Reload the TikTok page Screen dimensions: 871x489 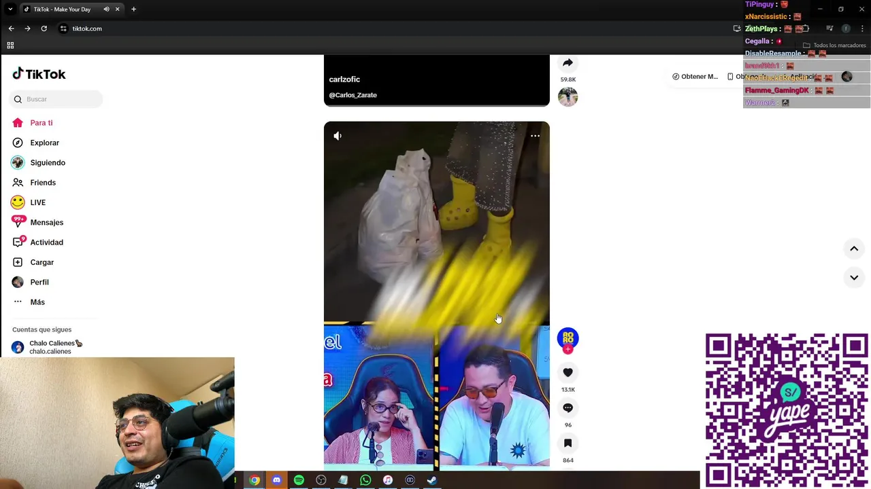pyautogui.click(x=44, y=29)
